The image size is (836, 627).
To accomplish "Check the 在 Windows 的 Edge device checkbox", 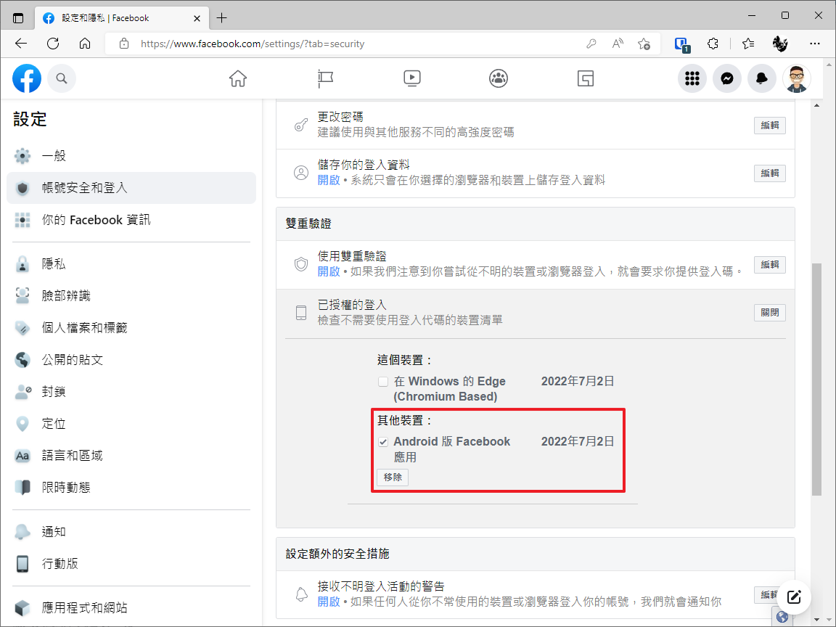I will (x=383, y=382).
